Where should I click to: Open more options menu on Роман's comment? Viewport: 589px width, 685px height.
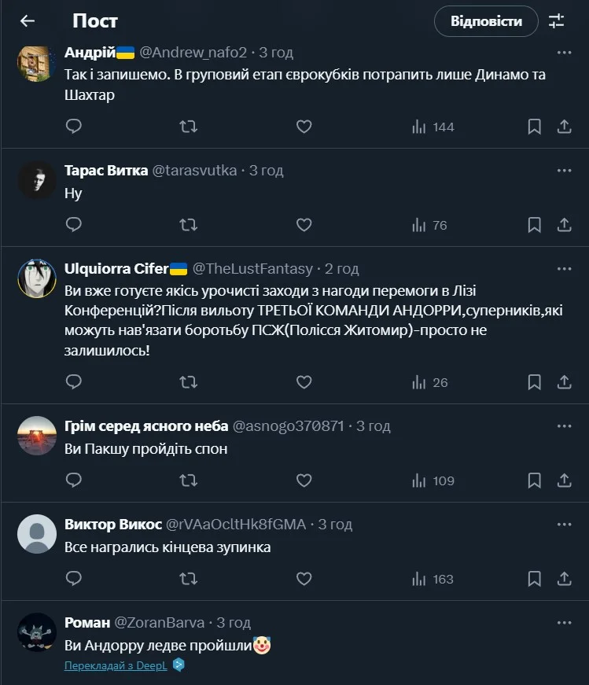pos(564,623)
